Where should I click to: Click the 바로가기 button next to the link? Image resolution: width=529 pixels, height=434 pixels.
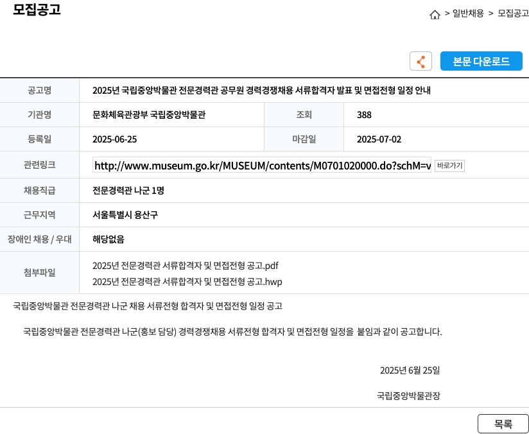pyautogui.click(x=449, y=166)
